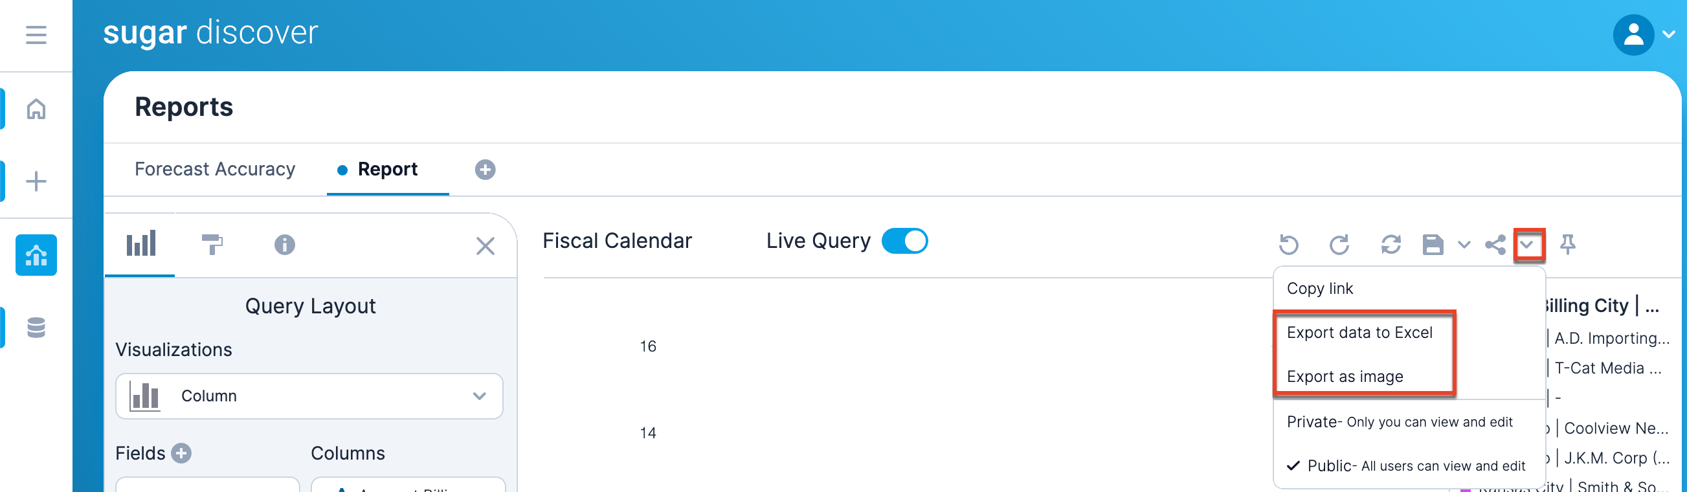Expand the save options chevron

click(x=1464, y=244)
